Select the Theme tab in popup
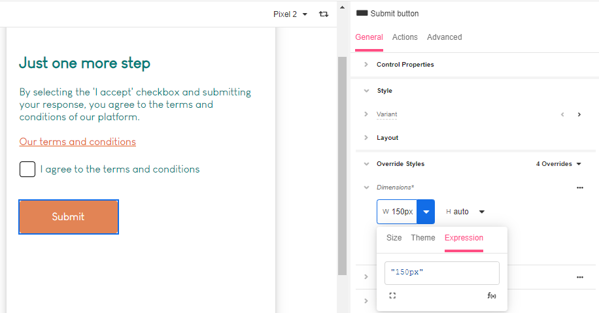The image size is (599, 313). (x=423, y=238)
